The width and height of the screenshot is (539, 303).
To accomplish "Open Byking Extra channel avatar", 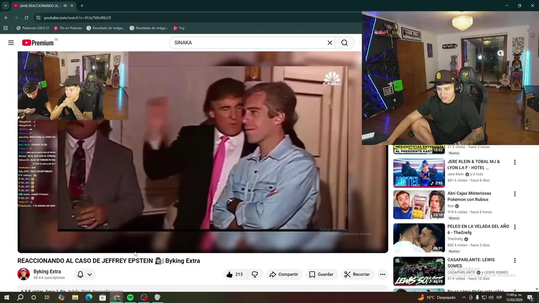I will [24, 274].
